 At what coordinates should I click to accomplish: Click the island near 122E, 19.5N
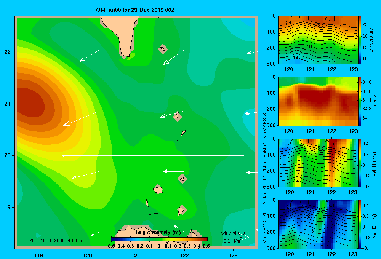click(182, 179)
